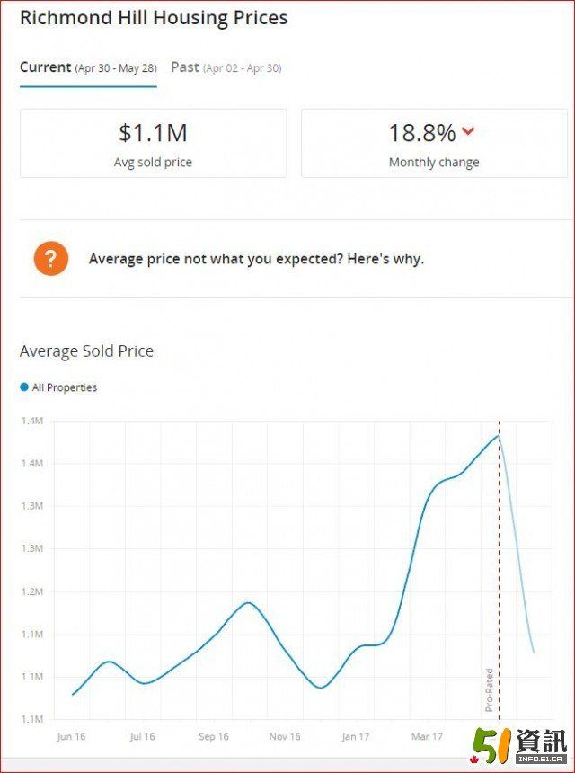Image resolution: width=575 pixels, height=773 pixels.
Task: Toggle the All Properties legend label
Action: pyautogui.click(x=65, y=387)
